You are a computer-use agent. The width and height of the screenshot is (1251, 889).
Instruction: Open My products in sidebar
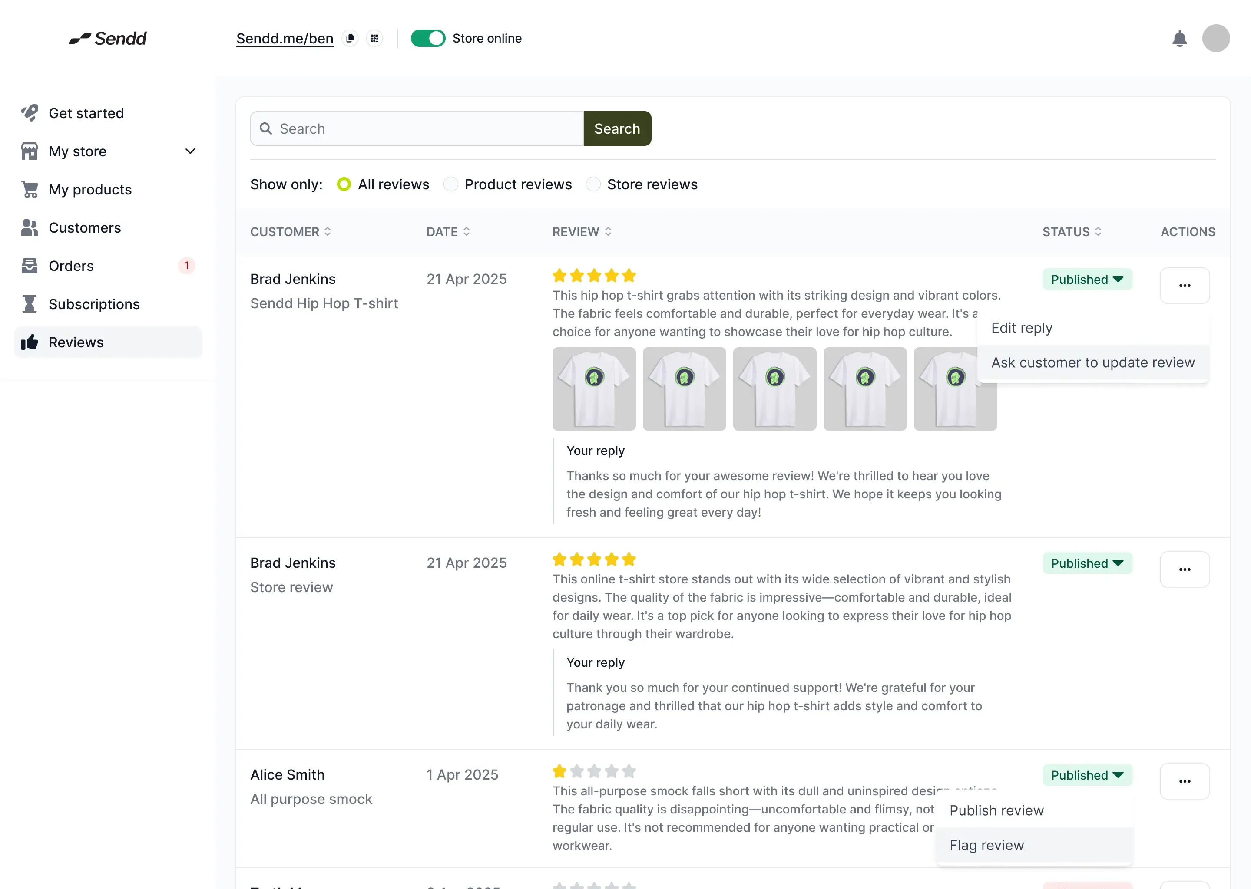click(x=108, y=189)
